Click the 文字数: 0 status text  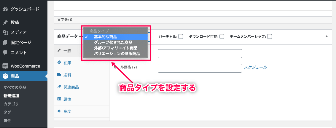pos(65,20)
